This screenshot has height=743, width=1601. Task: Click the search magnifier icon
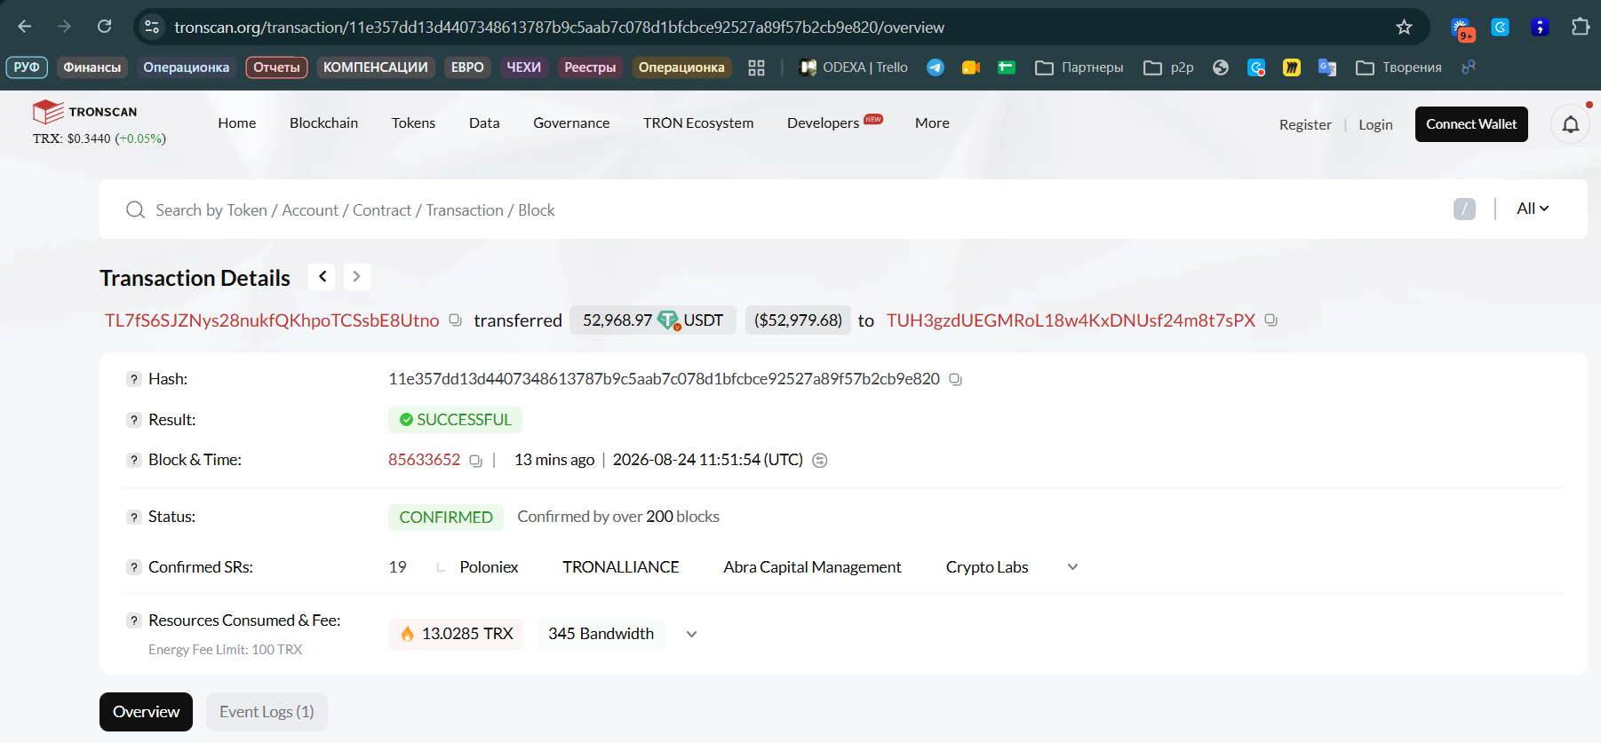(x=135, y=209)
